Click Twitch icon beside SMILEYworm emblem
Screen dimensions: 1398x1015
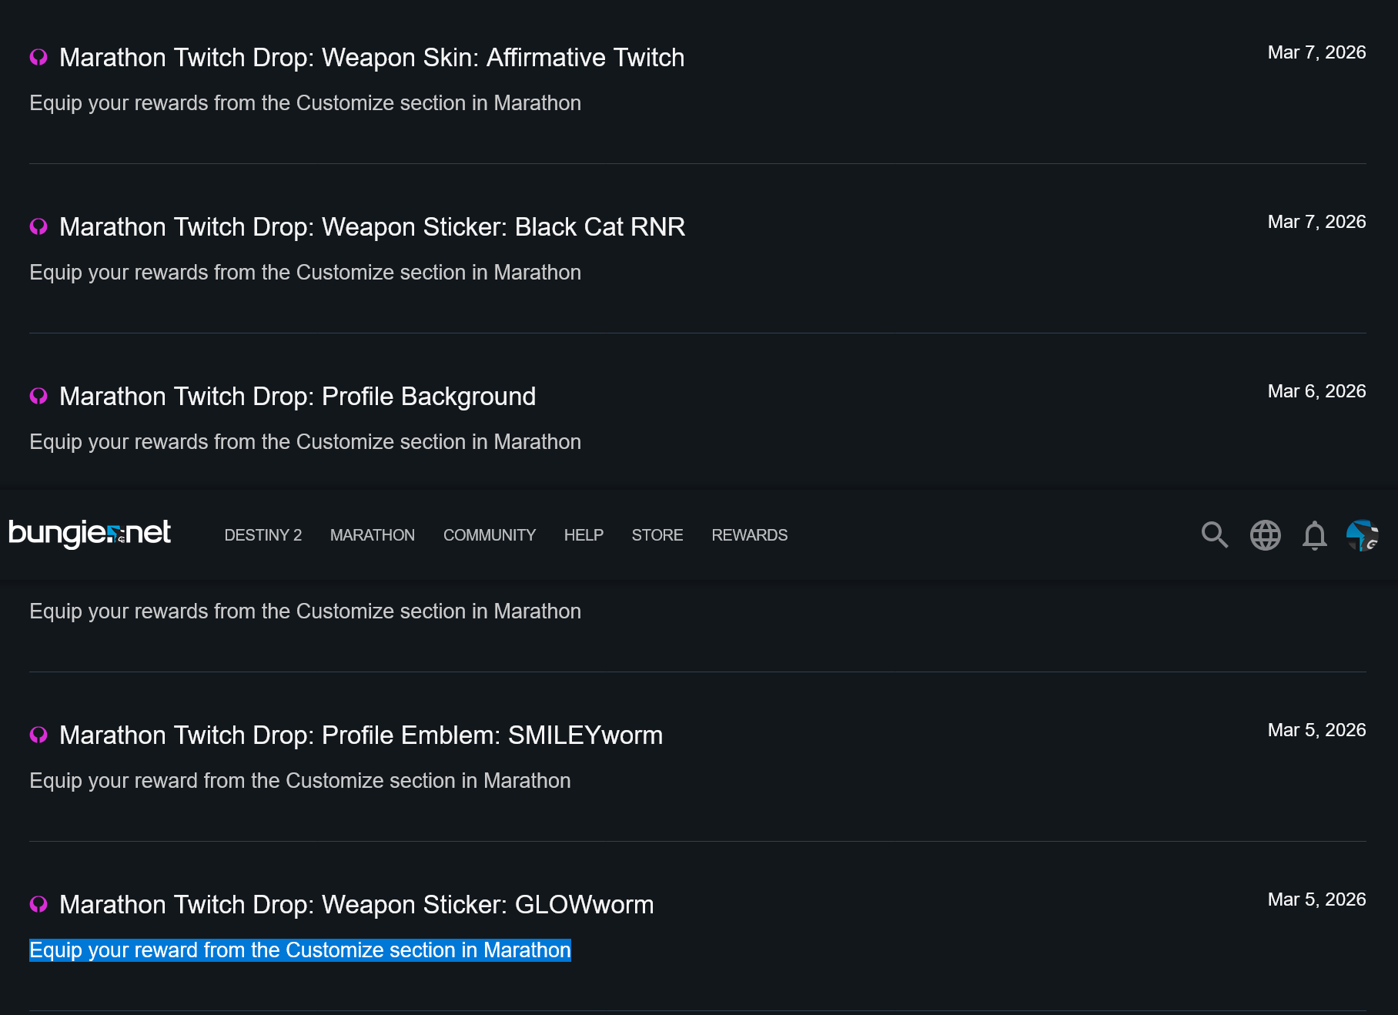pyautogui.click(x=38, y=735)
